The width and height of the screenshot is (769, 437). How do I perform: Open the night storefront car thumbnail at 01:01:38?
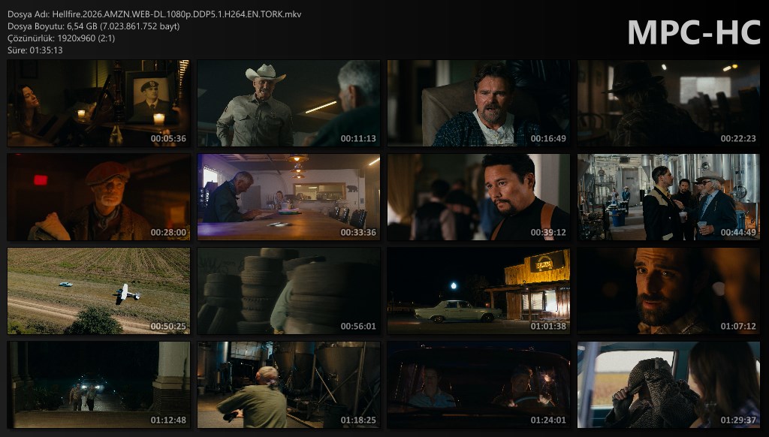tap(478, 291)
